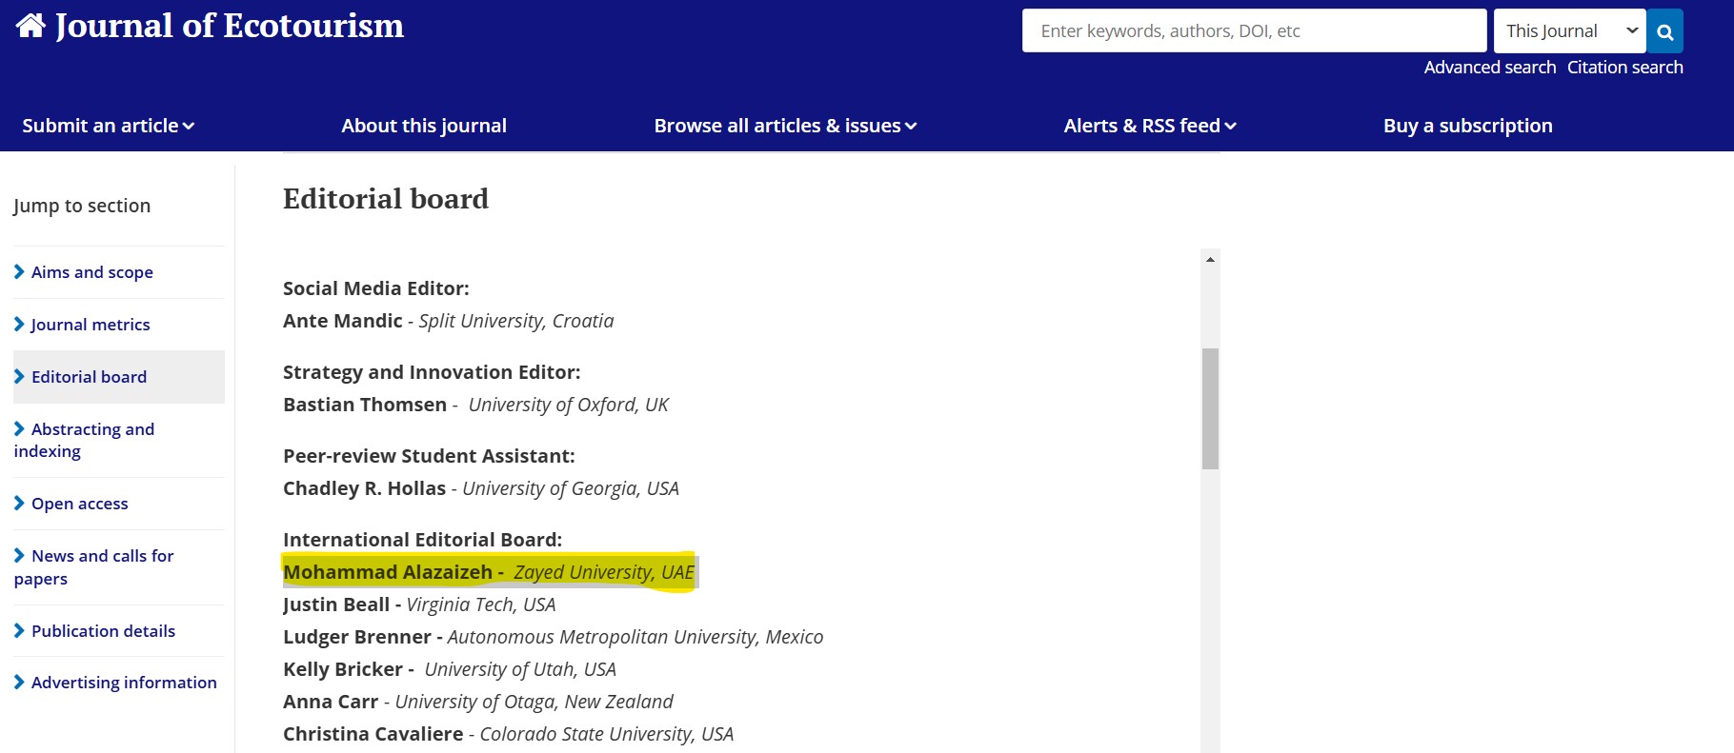Viewport: 1734px width, 753px height.
Task: Open About this journal page
Action: point(424,126)
